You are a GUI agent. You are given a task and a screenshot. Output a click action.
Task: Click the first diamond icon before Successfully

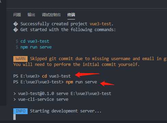pos(16,24)
